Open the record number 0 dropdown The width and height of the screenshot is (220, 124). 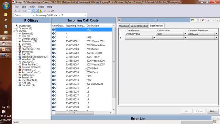pos(86,15)
